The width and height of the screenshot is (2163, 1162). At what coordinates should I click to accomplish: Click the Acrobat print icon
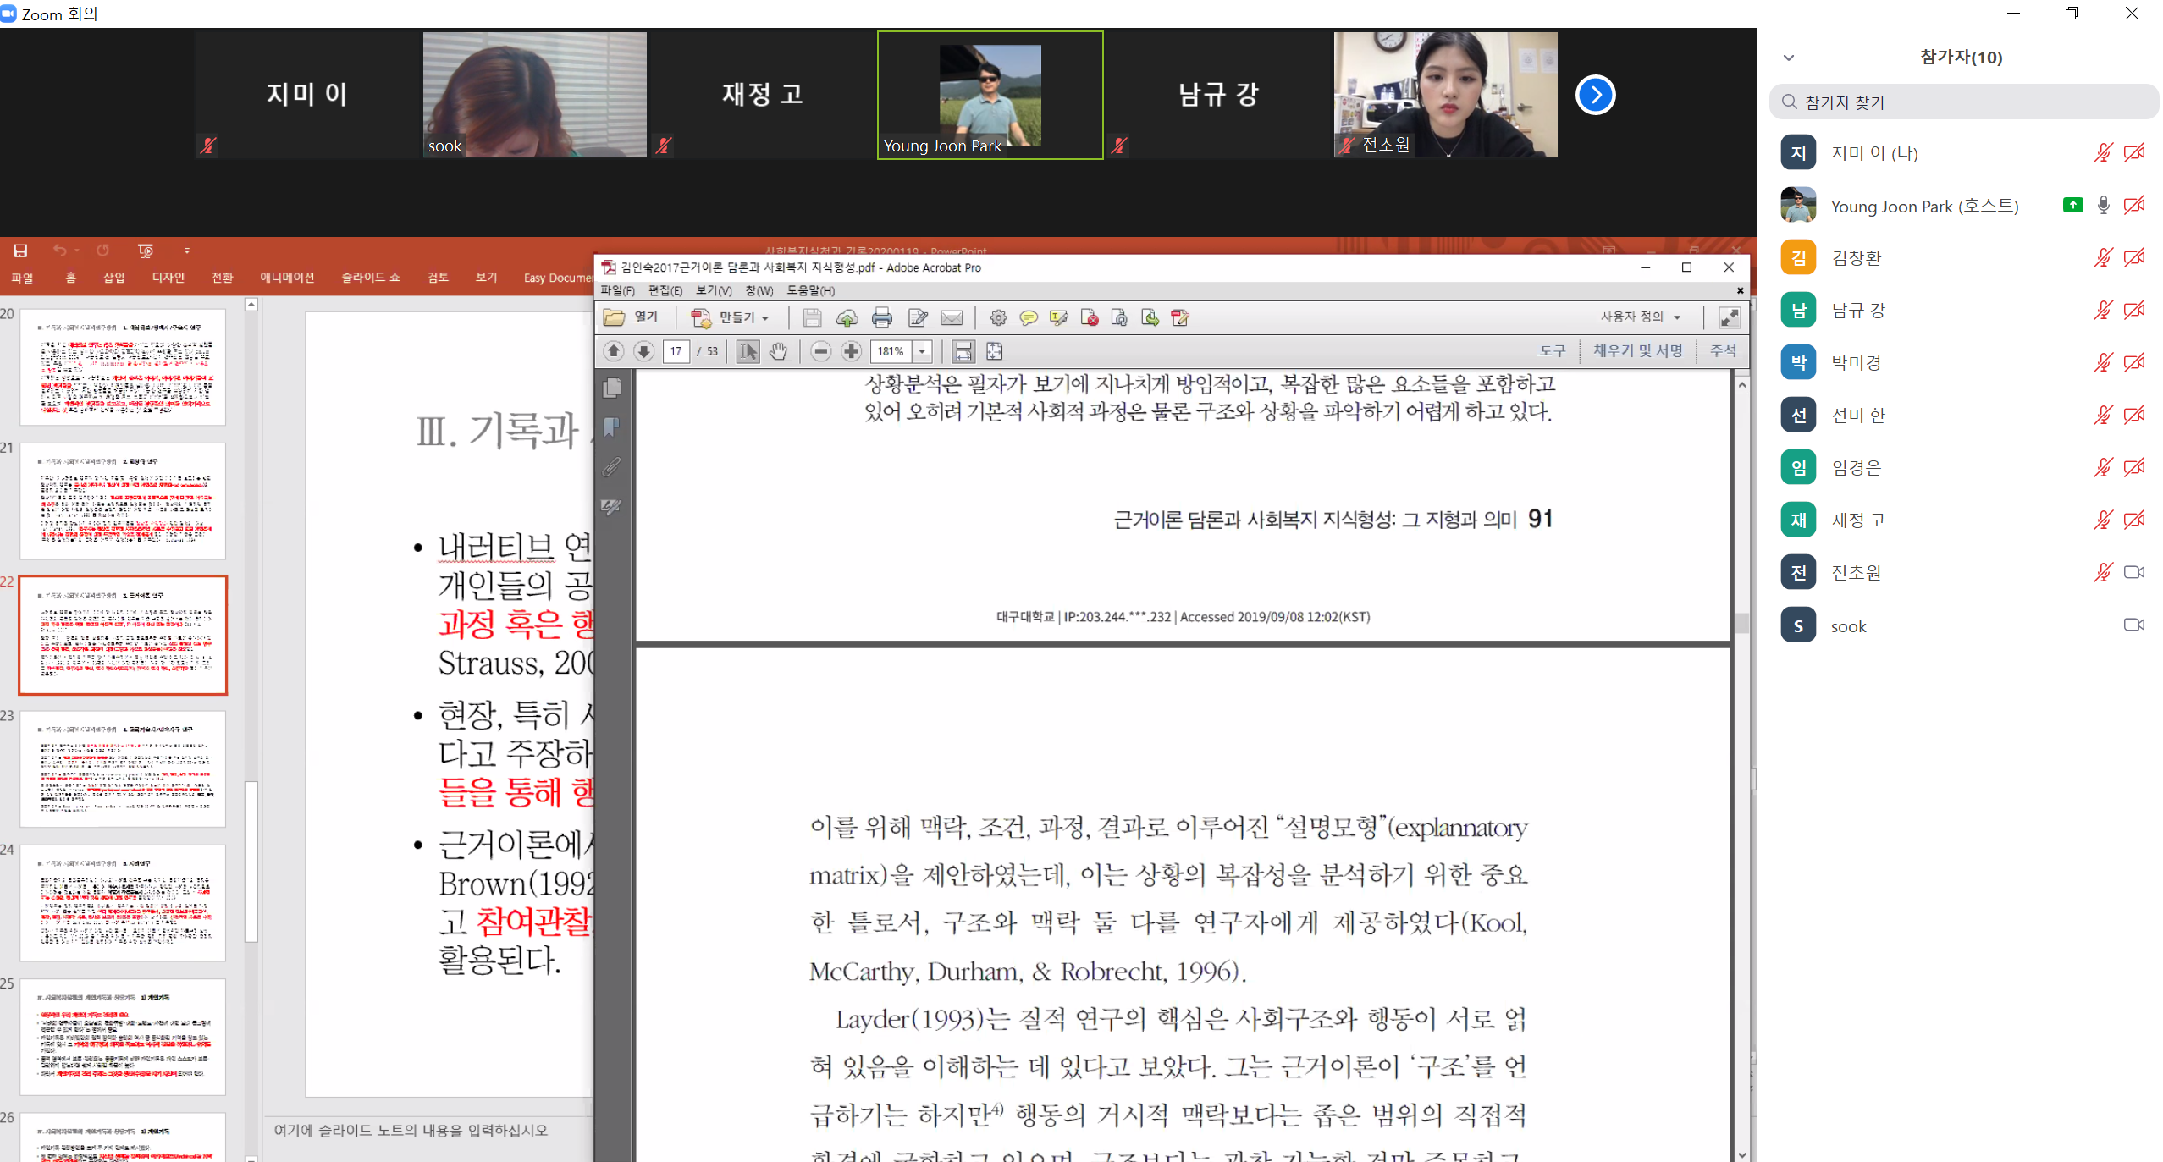tap(881, 318)
